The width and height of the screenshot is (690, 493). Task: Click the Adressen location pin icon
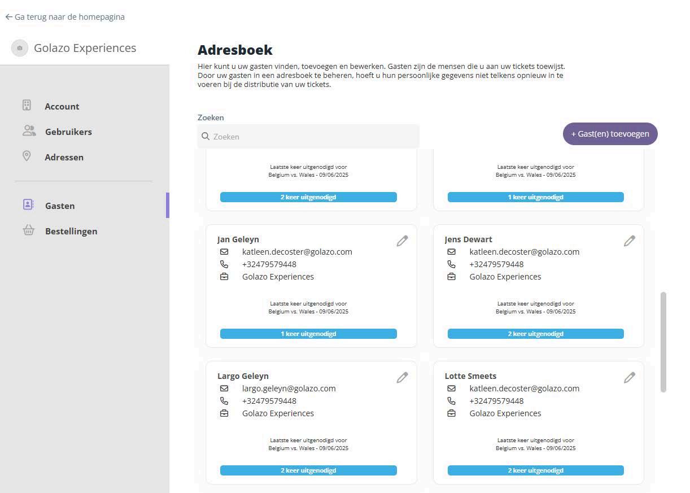[x=27, y=156]
